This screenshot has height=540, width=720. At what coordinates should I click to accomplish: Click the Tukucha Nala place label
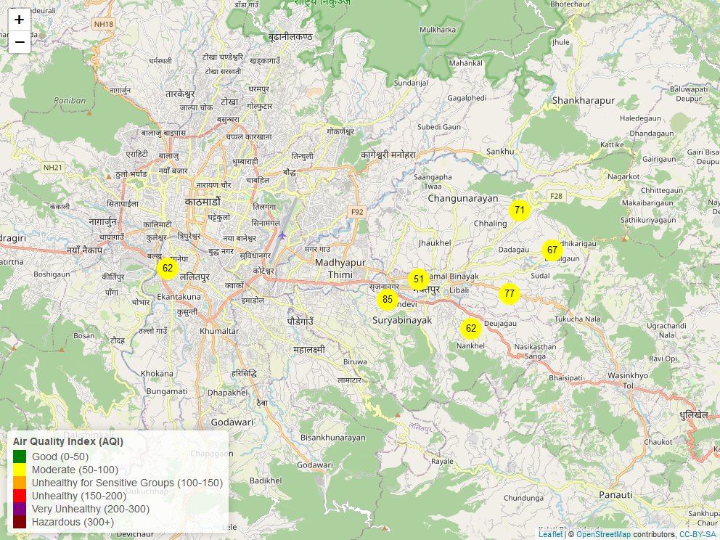pyautogui.click(x=577, y=319)
